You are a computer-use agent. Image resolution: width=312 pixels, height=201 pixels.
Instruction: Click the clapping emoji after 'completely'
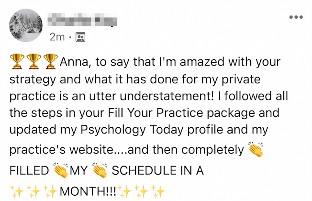click(x=254, y=149)
